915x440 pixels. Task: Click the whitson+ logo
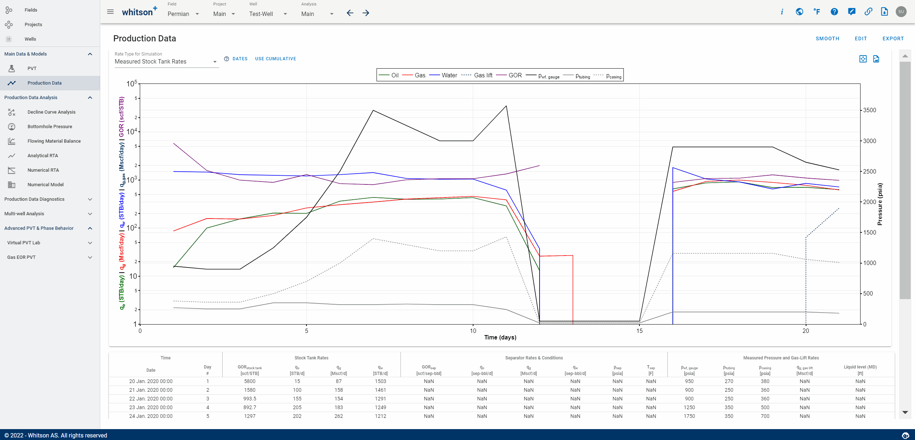click(139, 12)
